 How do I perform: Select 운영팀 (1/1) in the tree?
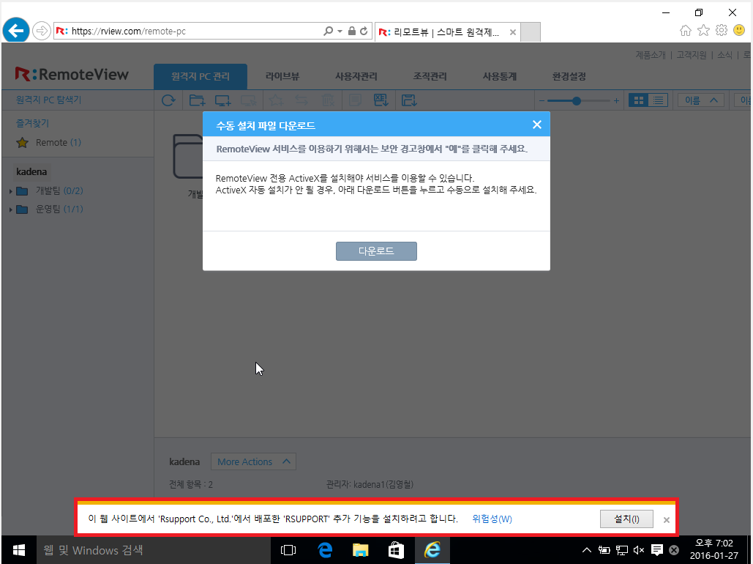(x=59, y=209)
